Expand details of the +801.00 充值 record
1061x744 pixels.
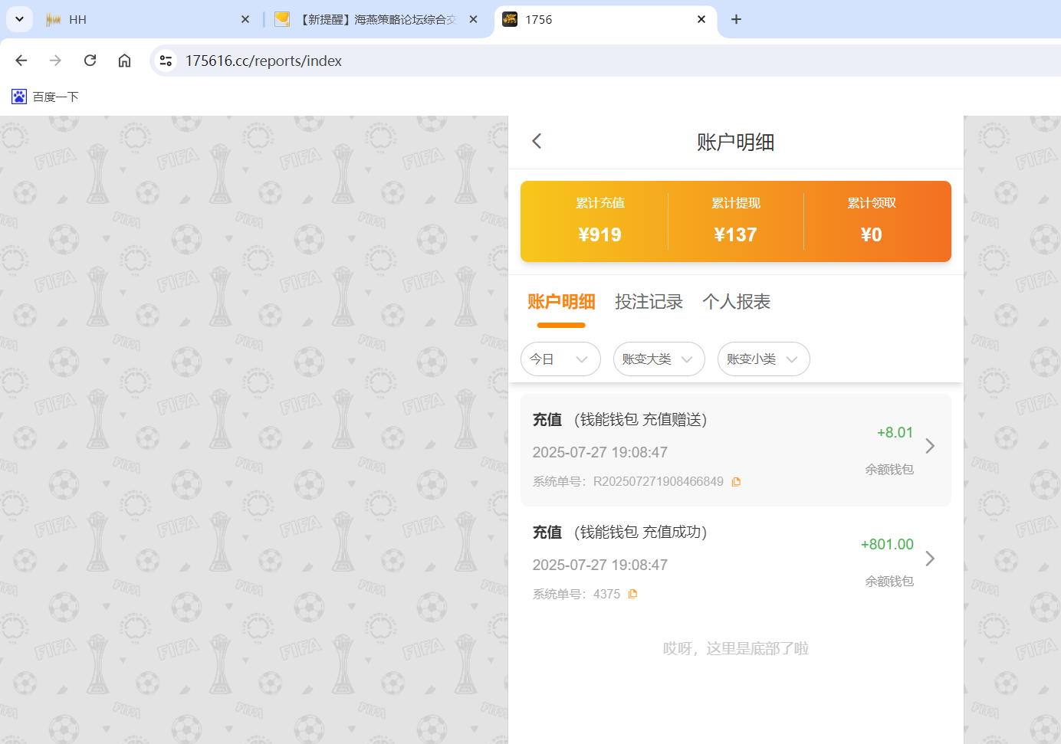click(x=930, y=558)
